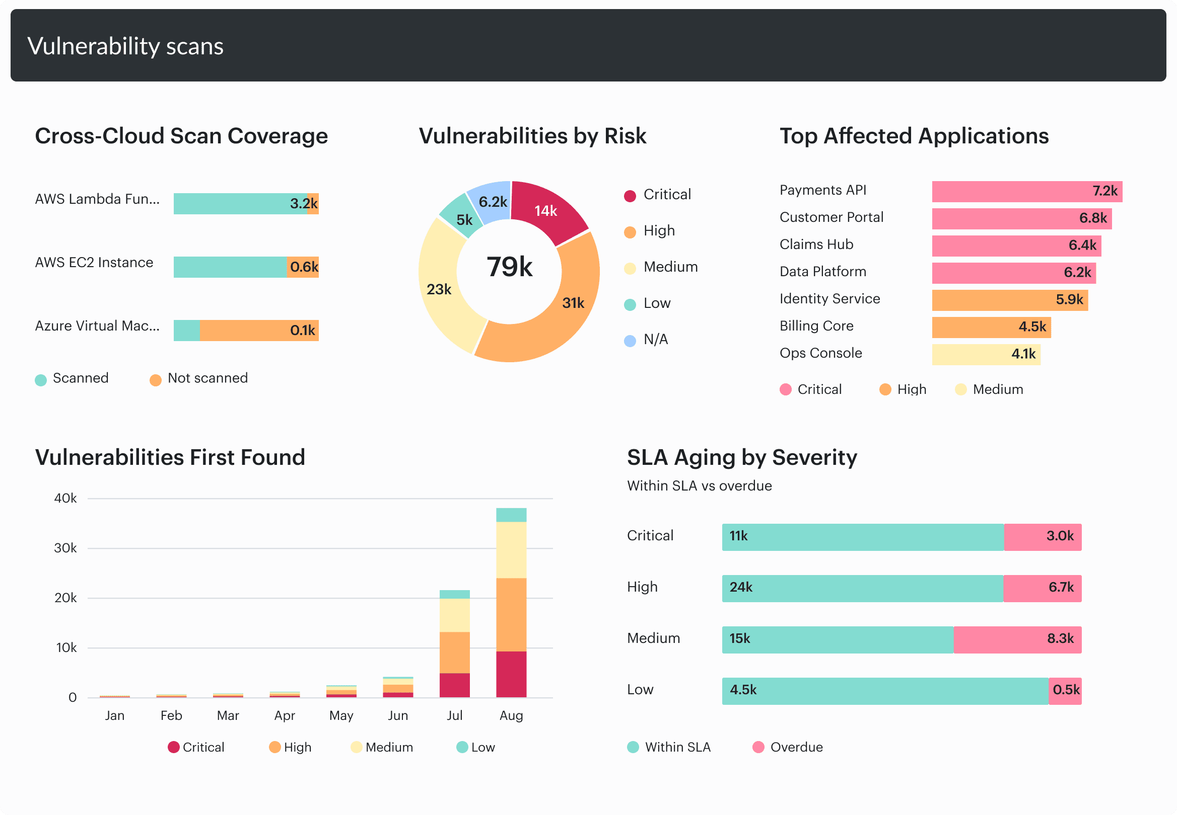Click the AWS Lambda Fun... scanned bar segment
This screenshot has height=815, width=1177.
coord(240,204)
